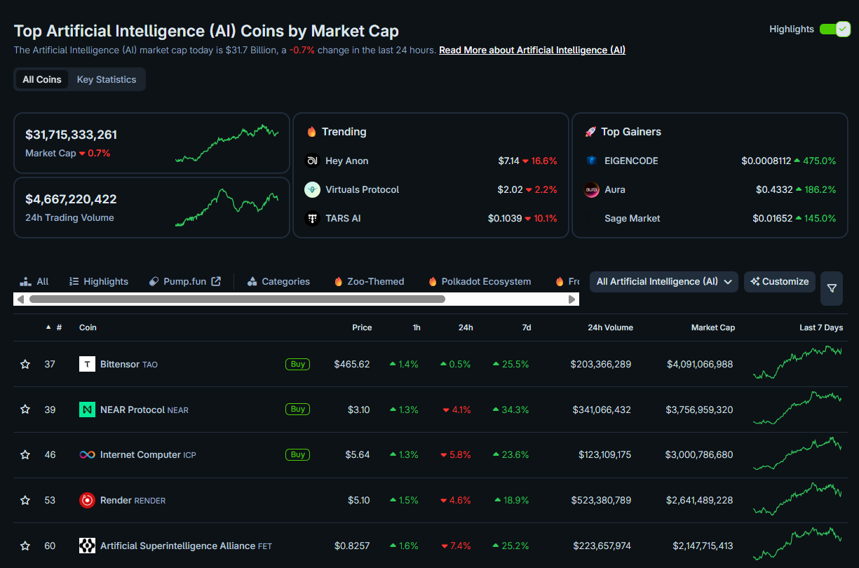Select the Polkadot Ecosystem category tab
The image size is (859, 568).
pyautogui.click(x=479, y=281)
